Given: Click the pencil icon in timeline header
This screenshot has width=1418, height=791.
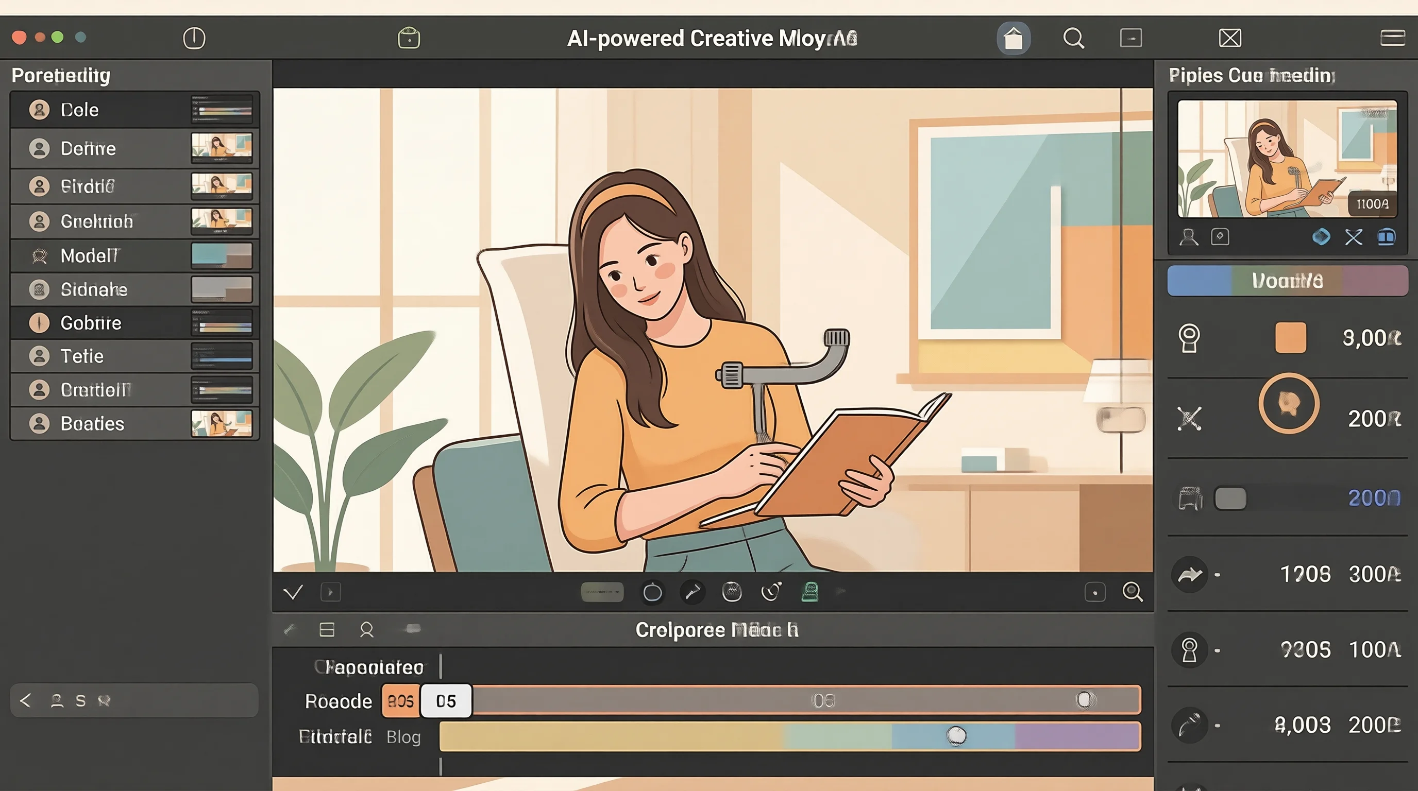Looking at the screenshot, I should tap(290, 629).
